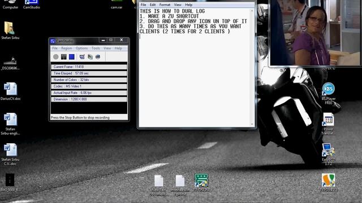Select the Computer desktop icon
Image resolution: width=362 pixels, height=203 pixels.
(x=10, y=5)
